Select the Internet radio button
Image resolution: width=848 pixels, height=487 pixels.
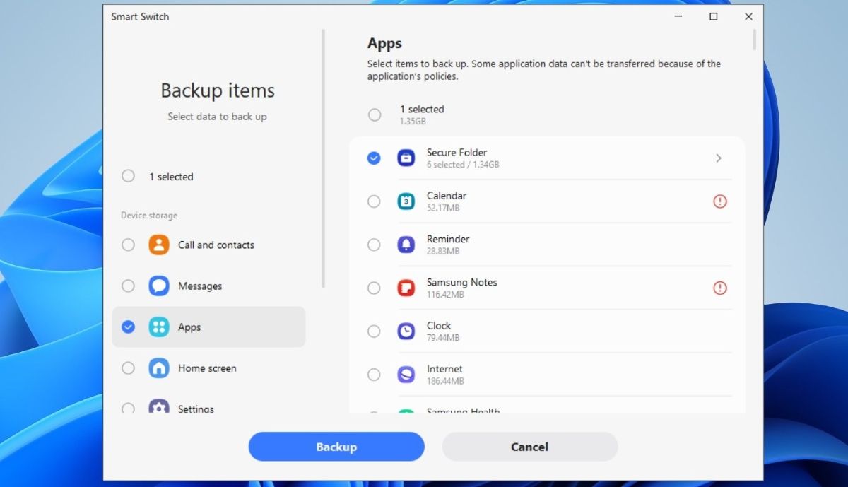coord(374,375)
